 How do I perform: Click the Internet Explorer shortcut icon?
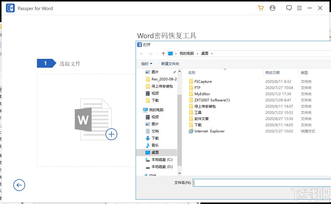click(x=191, y=131)
